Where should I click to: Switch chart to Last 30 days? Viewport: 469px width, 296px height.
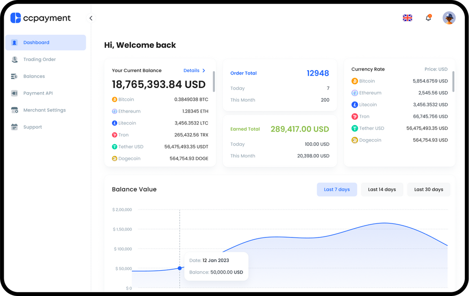429,189
